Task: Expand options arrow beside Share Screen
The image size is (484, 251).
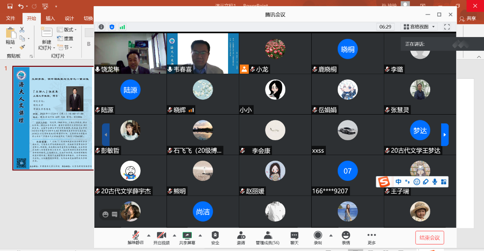Action: tap(200, 235)
